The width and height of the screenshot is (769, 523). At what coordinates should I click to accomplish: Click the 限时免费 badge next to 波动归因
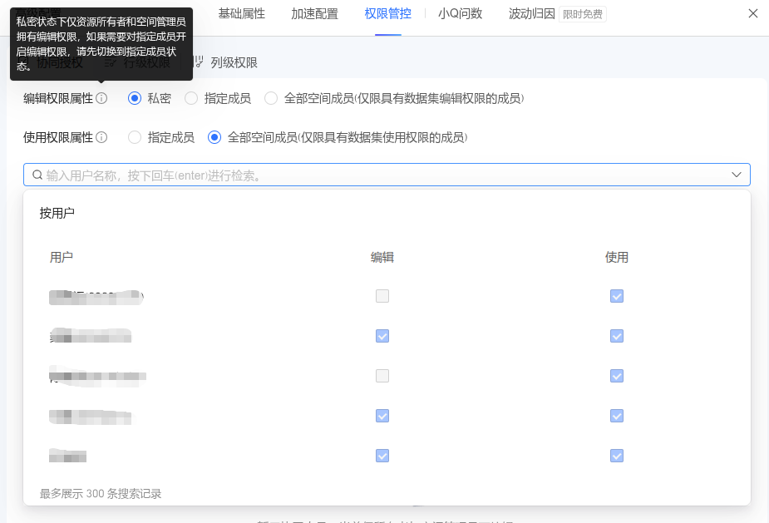582,14
